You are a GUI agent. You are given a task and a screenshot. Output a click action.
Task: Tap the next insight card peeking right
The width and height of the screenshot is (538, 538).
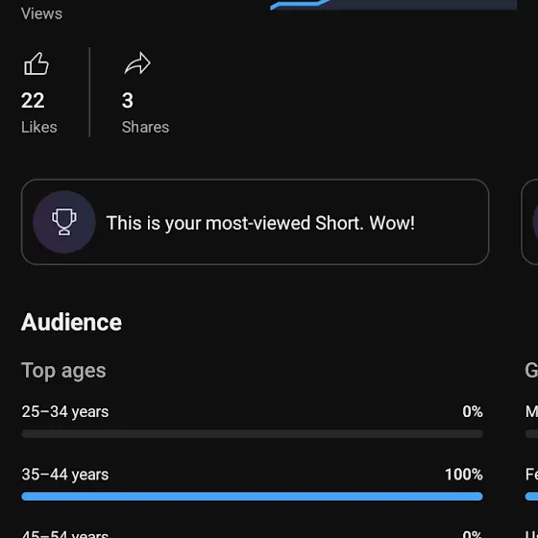click(529, 222)
